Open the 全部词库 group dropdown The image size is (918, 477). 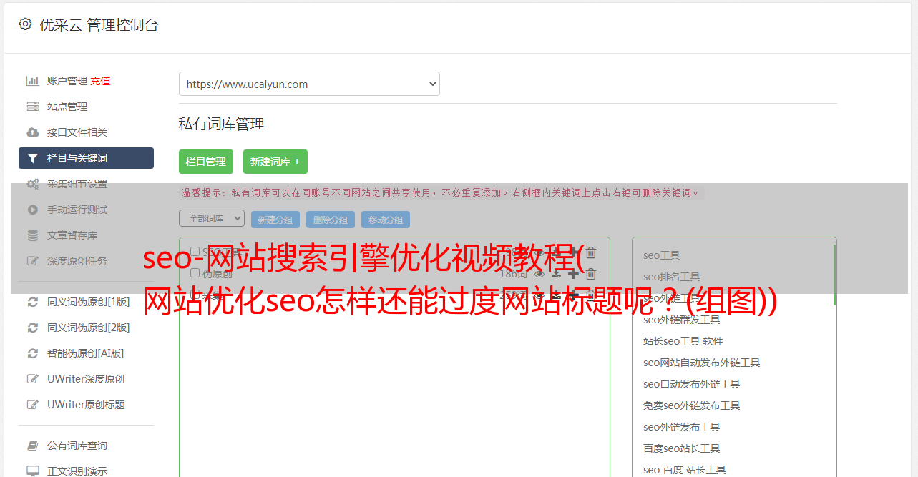[212, 218]
